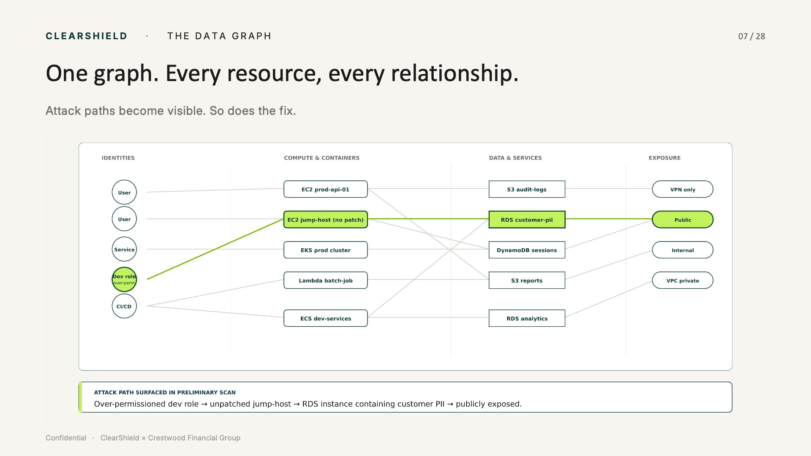Select the first User identity node
The width and height of the screenshot is (811, 456).
124,192
